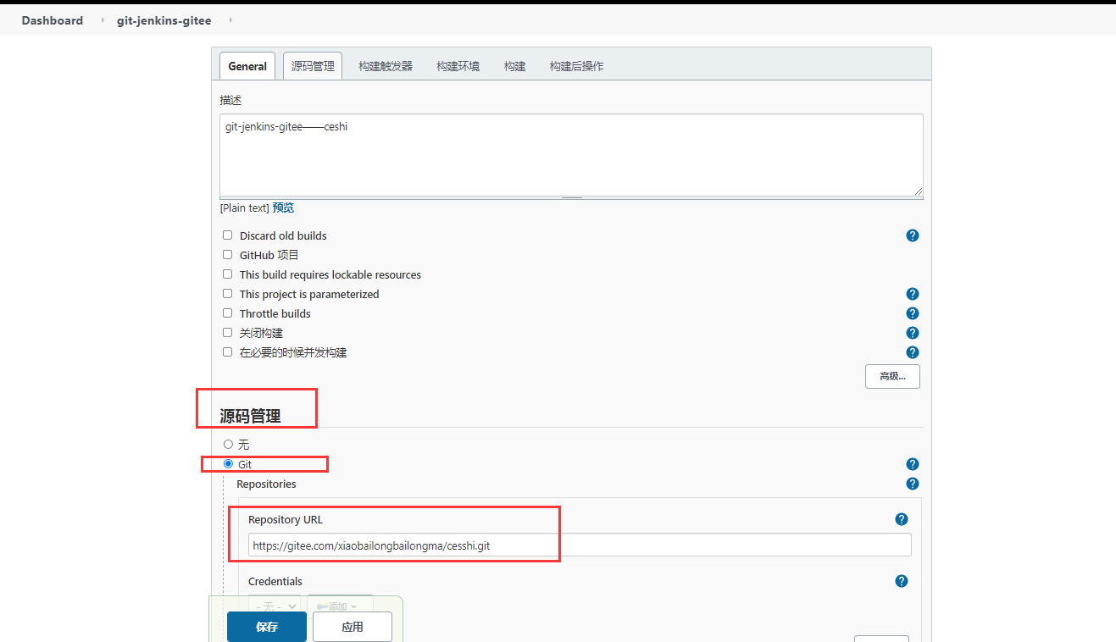The image size is (1116, 642).
Task: Click breadcrumb arrow after Dashboard
Action: pos(103,20)
